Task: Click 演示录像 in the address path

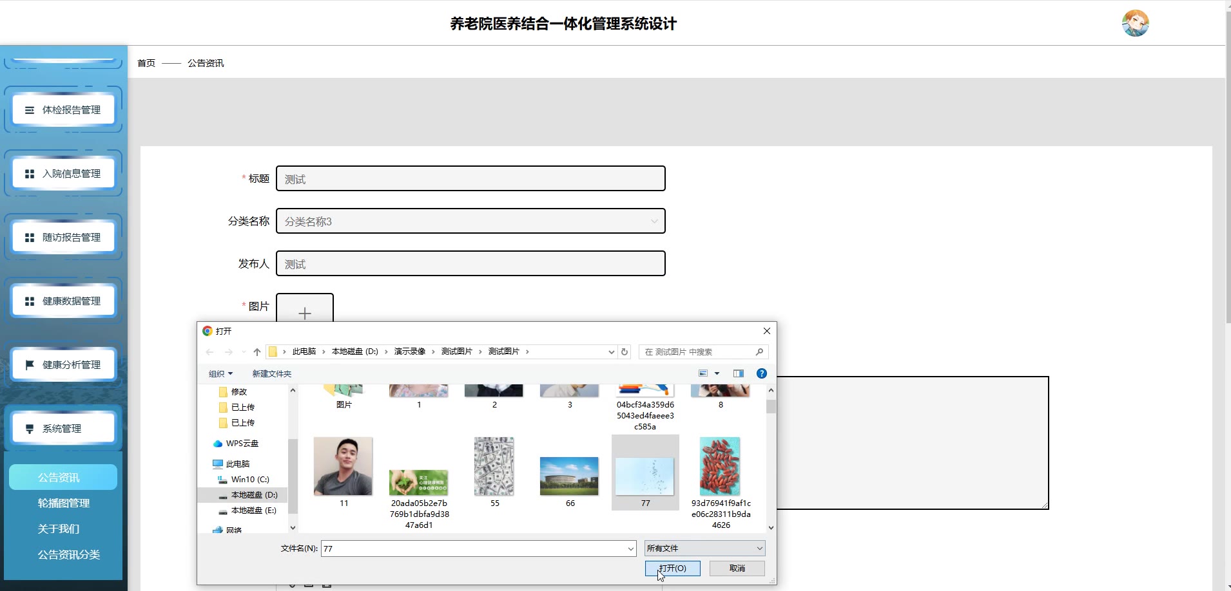Action: pos(410,352)
